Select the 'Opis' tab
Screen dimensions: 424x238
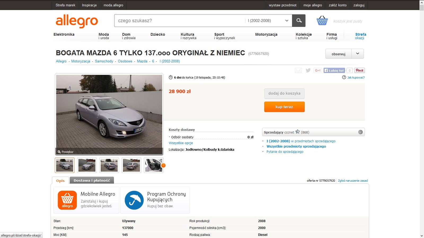coord(60,181)
